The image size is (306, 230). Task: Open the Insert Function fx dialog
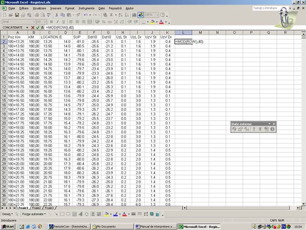(42, 28)
